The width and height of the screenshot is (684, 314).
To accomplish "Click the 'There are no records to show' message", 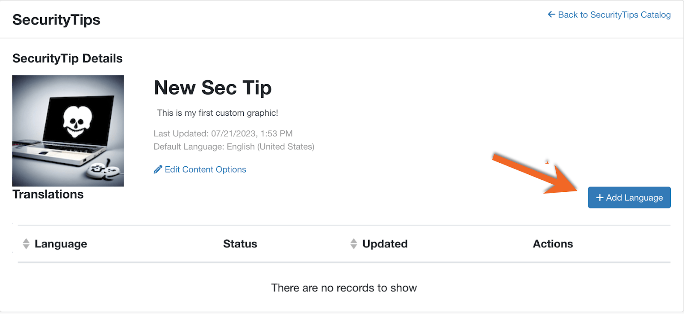I will 344,288.
